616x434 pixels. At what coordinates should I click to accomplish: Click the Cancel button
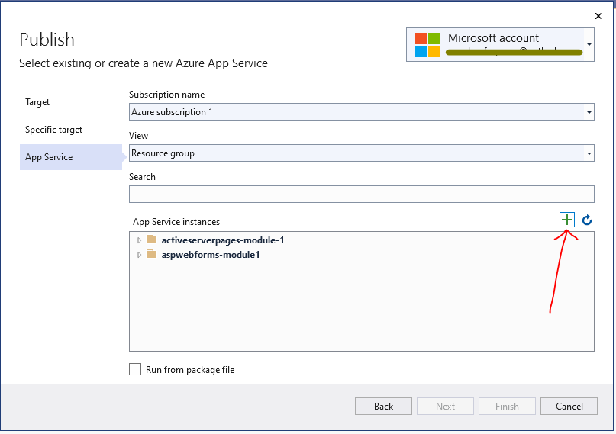tap(569, 406)
